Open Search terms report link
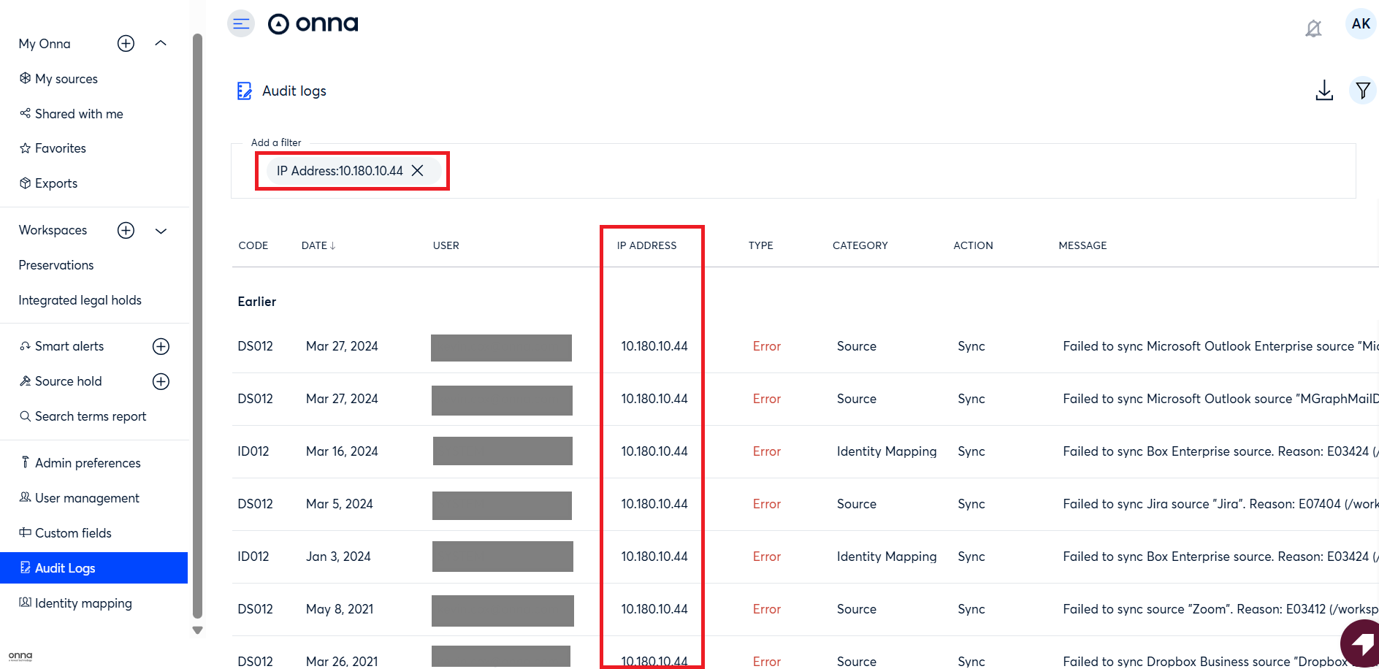 (x=91, y=416)
